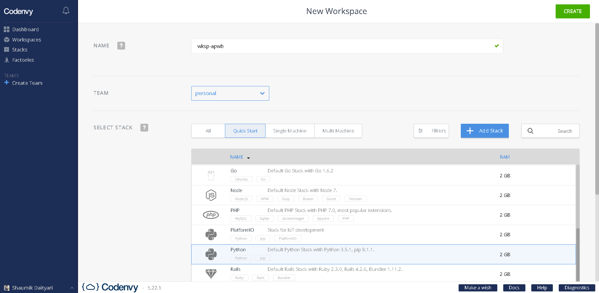Open the Dashboard from the sidebar
Image resolution: width=599 pixels, height=293 pixels.
tap(25, 29)
